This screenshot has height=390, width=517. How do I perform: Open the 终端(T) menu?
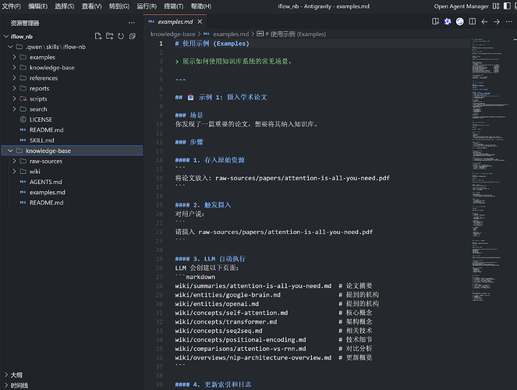[x=174, y=6]
